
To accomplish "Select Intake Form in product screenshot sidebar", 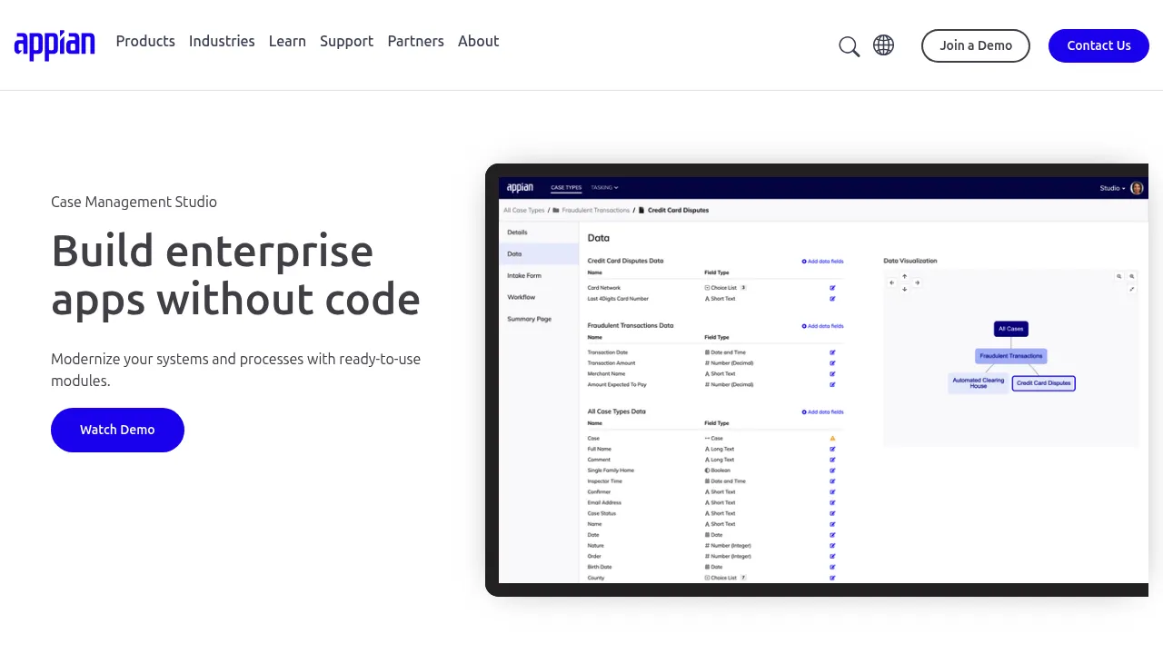I will coord(538,275).
